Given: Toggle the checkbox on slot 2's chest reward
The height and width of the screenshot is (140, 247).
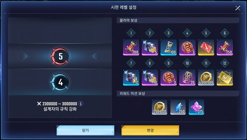Looking at the screenshot, I should click(x=145, y=42).
